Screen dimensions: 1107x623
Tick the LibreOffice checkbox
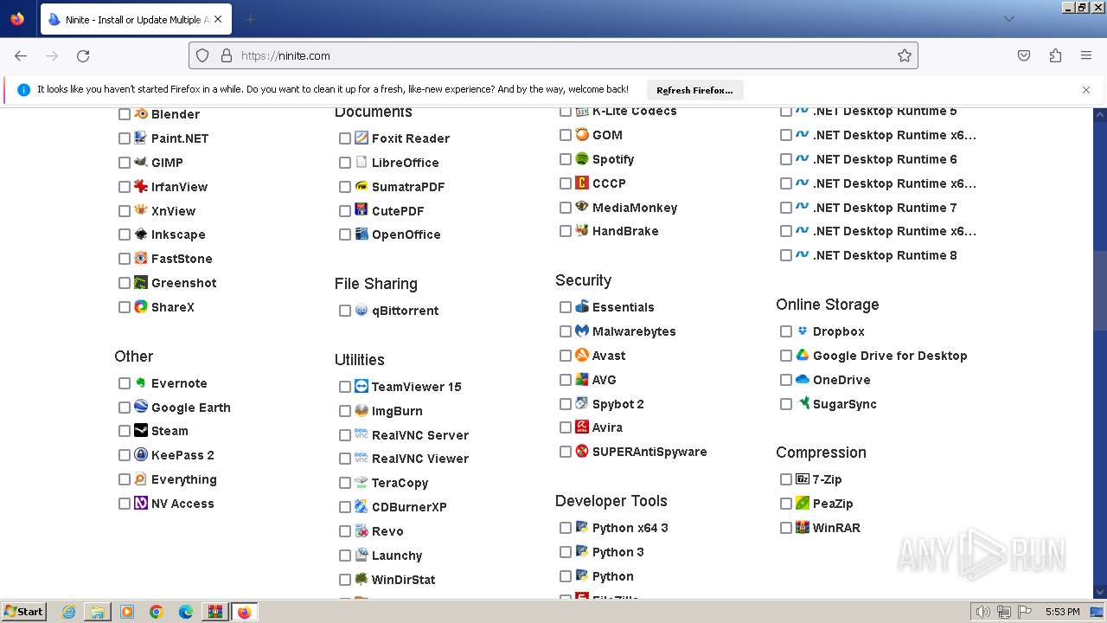pos(345,163)
